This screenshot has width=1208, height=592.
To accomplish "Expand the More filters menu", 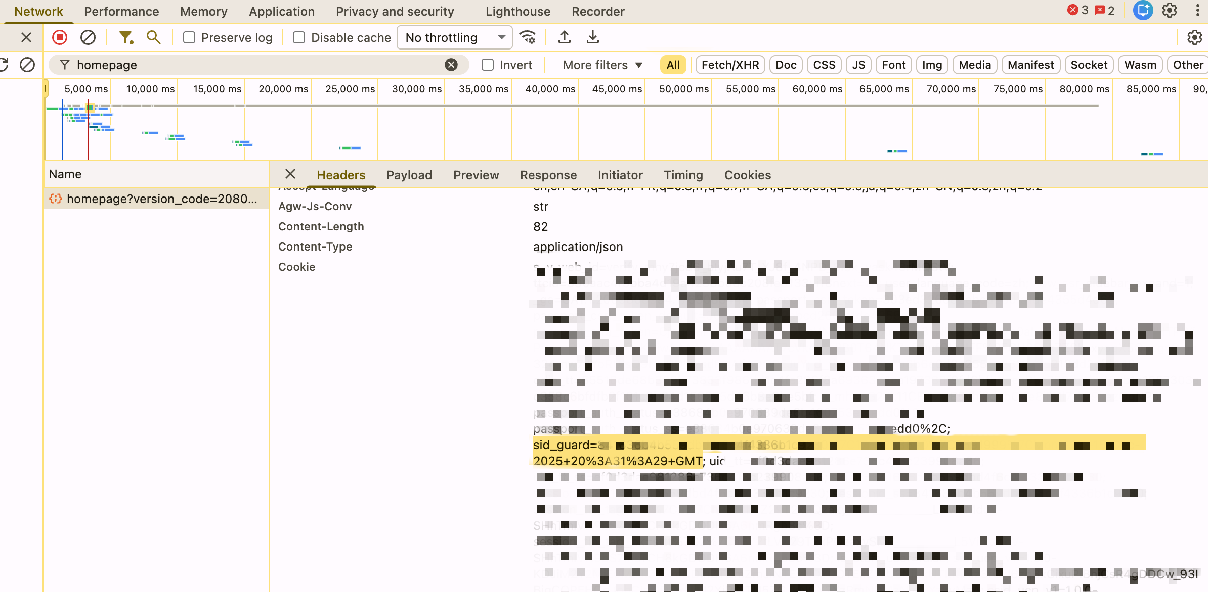I will coord(602,65).
